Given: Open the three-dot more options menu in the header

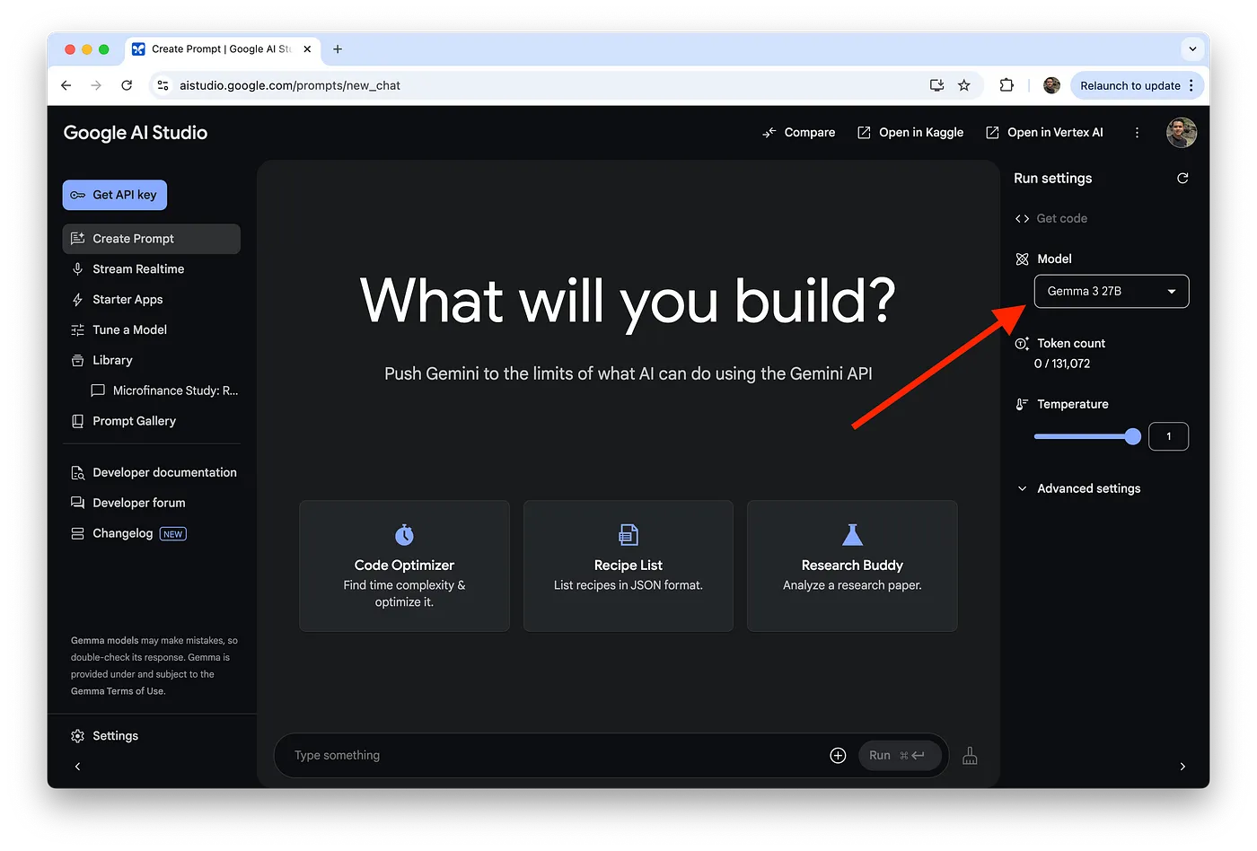Looking at the screenshot, I should click(x=1137, y=133).
